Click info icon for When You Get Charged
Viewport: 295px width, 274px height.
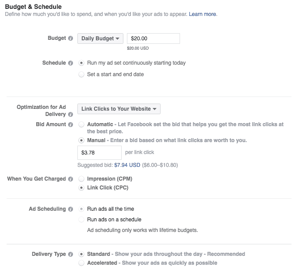point(71,179)
